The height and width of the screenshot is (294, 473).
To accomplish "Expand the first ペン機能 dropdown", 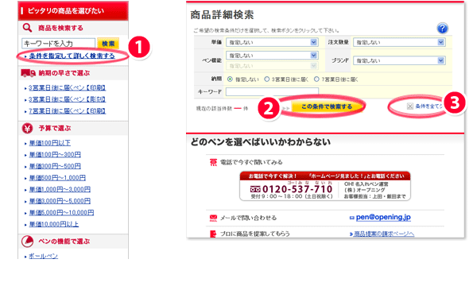I will pyautogui.click(x=272, y=56).
